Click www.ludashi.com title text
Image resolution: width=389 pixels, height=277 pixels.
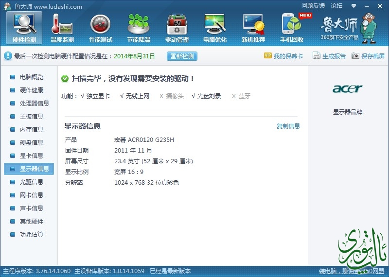(x=58, y=7)
